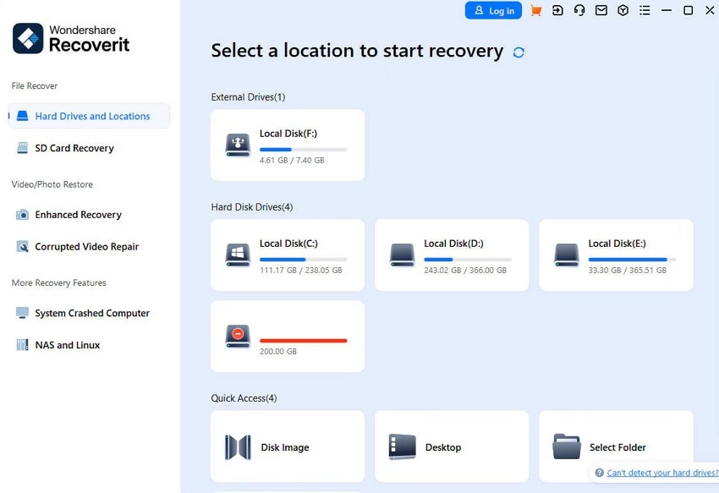
Task: Click the folder icon for Select Folder
Action: (566, 446)
